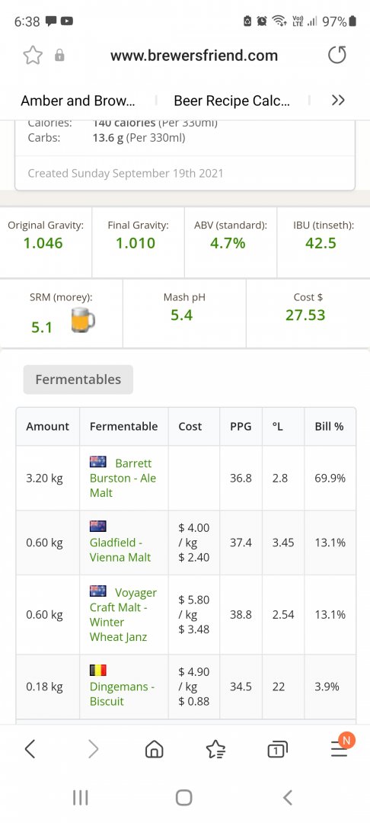Open Barrett Burston - Ale Malt link
Viewport: 370px width, 823px height.
(x=123, y=478)
